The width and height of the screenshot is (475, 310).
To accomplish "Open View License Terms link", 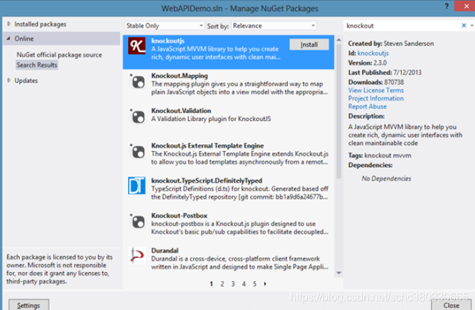I will coord(376,90).
